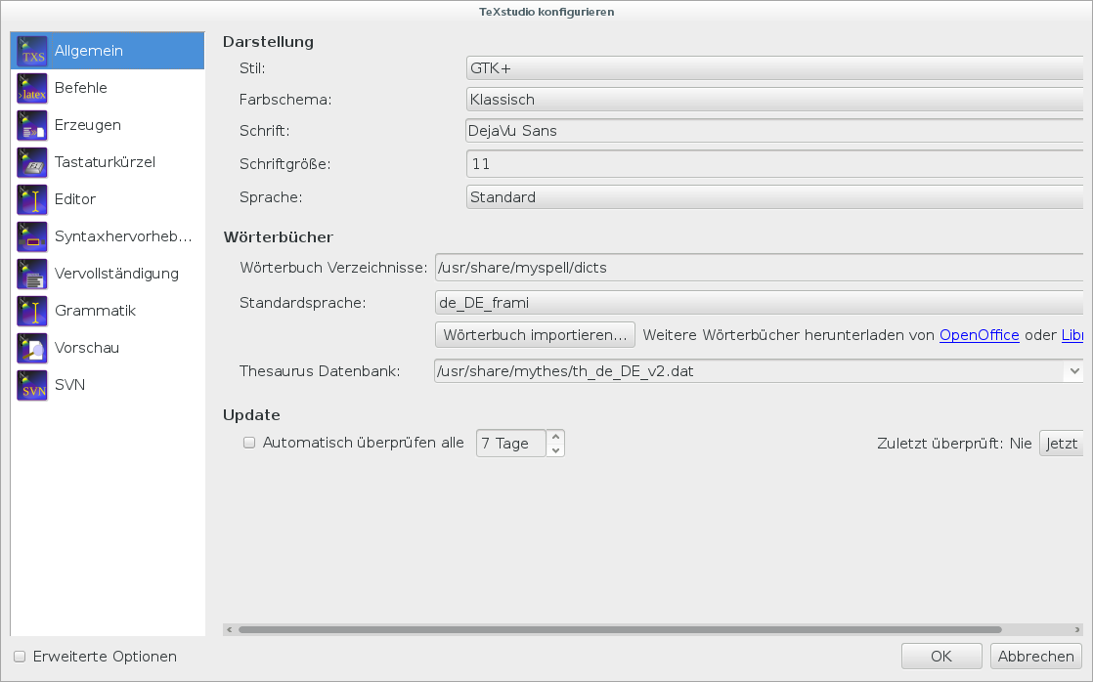Screen dimensions: 1093x682
Task: Click the latex icon next to Befehle
Action: coord(32,88)
